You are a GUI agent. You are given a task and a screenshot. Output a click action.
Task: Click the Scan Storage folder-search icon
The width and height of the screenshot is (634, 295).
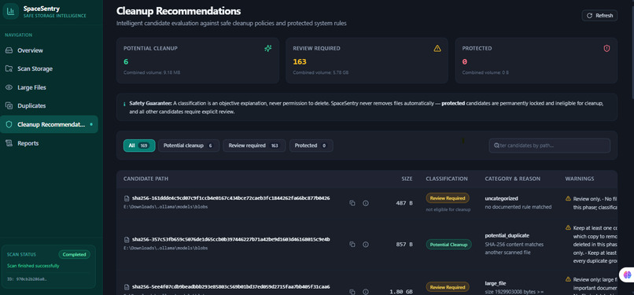tap(9, 68)
